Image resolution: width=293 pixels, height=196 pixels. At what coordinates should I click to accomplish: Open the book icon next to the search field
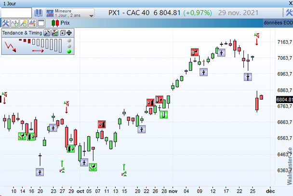tap(38, 13)
